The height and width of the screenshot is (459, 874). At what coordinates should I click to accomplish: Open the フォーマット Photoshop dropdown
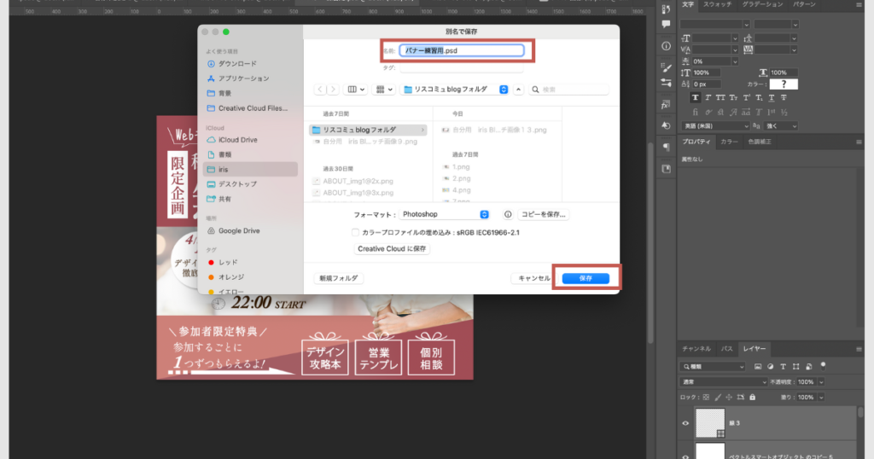445,214
